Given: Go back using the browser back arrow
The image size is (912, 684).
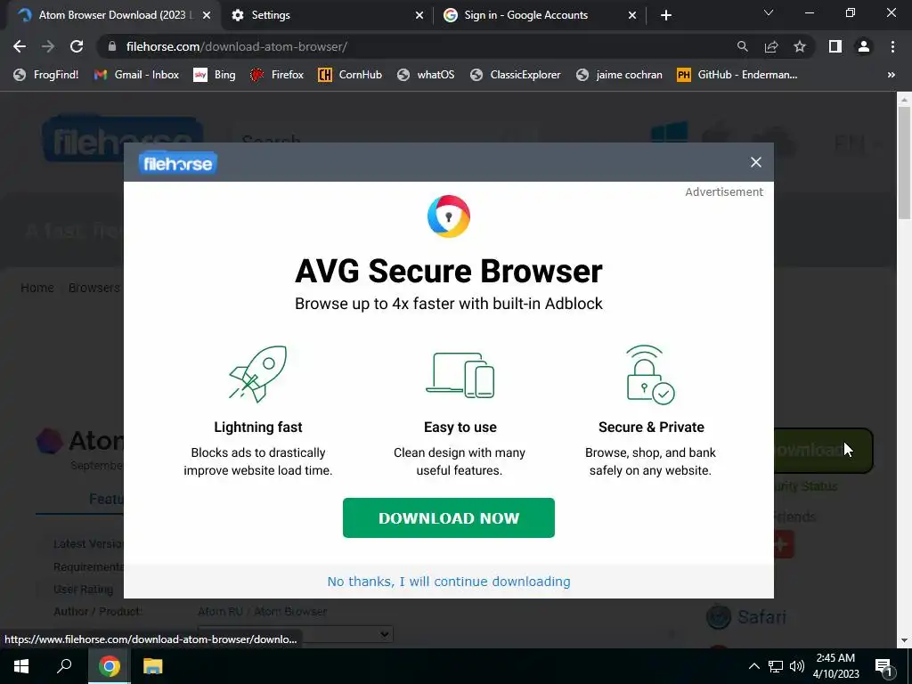Looking at the screenshot, I should coord(20,46).
